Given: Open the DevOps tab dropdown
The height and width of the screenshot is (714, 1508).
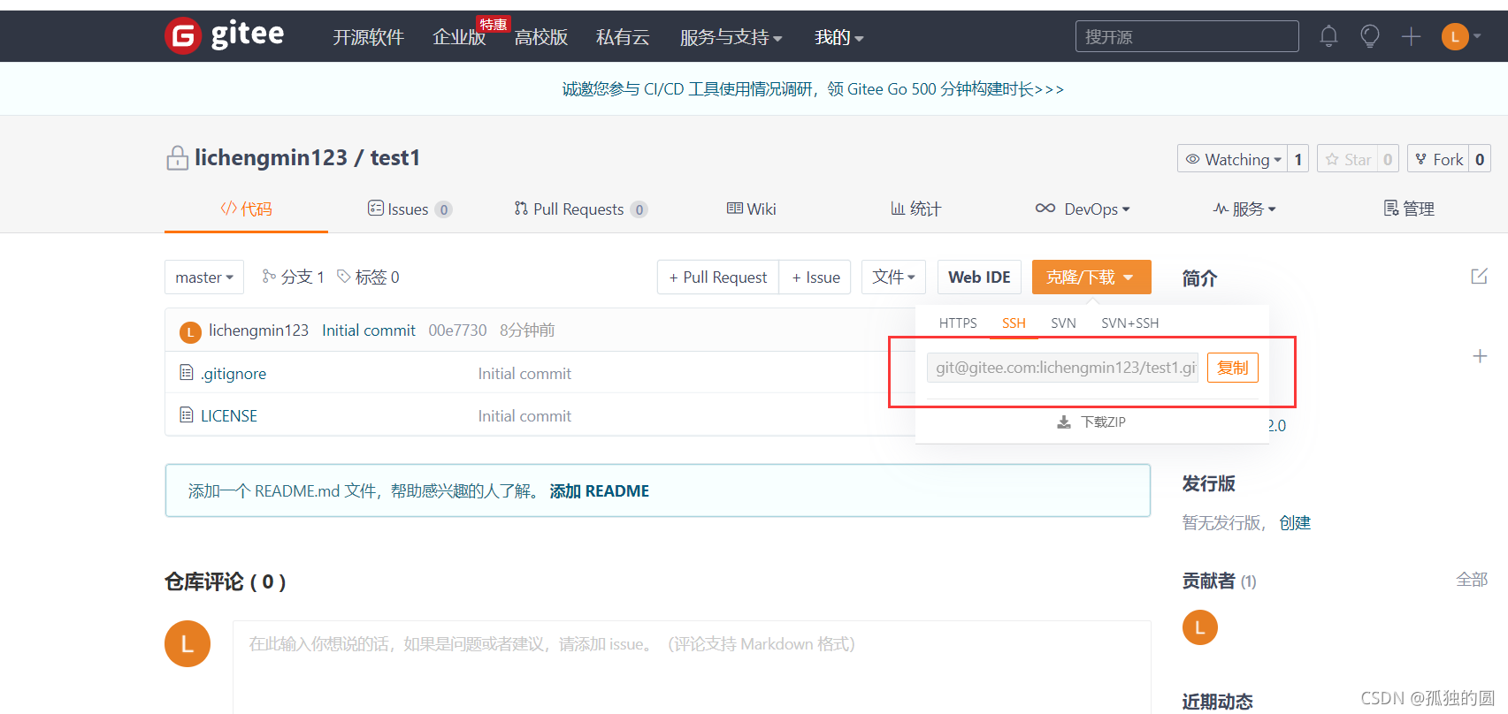Looking at the screenshot, I should click(1083, 209).
